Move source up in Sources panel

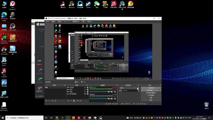point(77,101)
